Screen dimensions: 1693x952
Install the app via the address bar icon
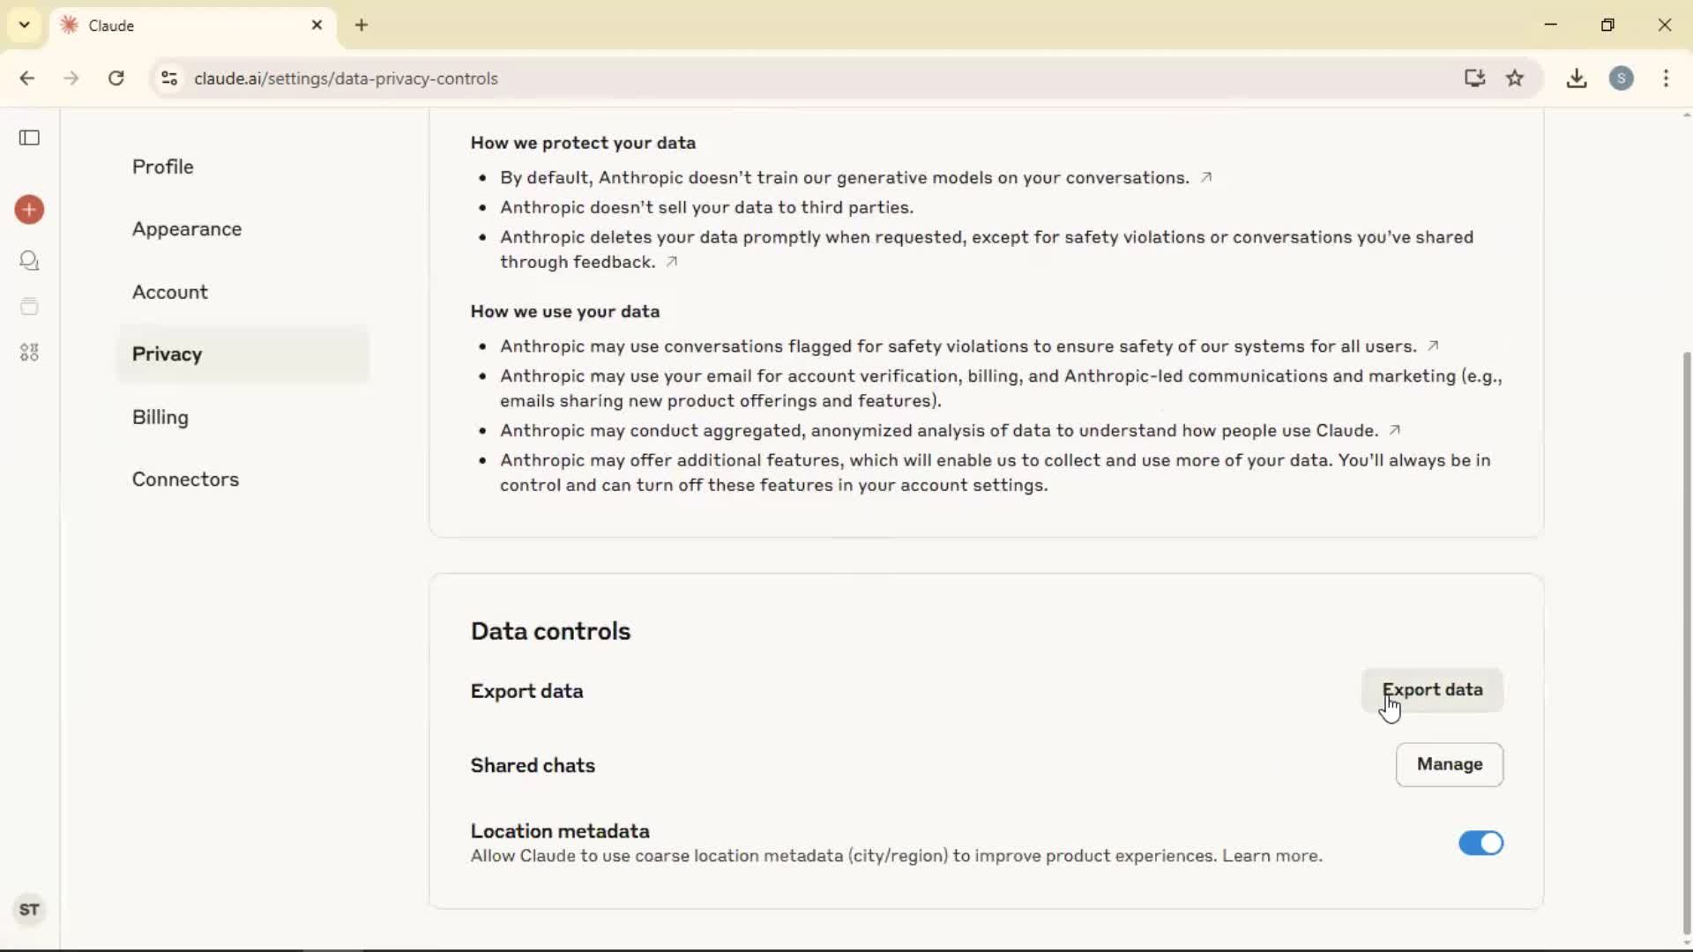pyautogui.click(x=1475, y=78)
